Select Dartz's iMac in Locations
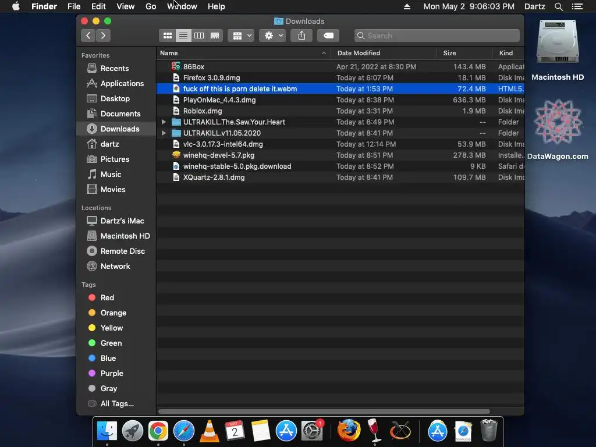This screenshot has width=596, height=447. coord(116,221)
